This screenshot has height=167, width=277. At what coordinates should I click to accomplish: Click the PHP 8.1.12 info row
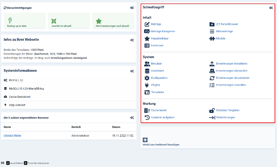click(x=69, y=80)
